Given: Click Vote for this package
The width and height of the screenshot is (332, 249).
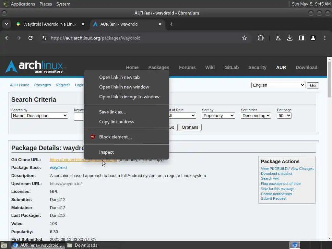Looking at the screenshot, I should [278, 189].
